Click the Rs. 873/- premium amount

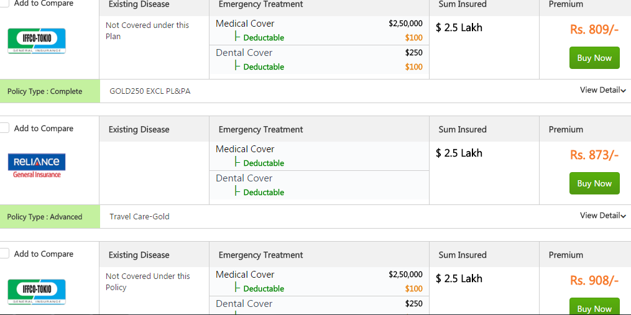click(594, 155)
